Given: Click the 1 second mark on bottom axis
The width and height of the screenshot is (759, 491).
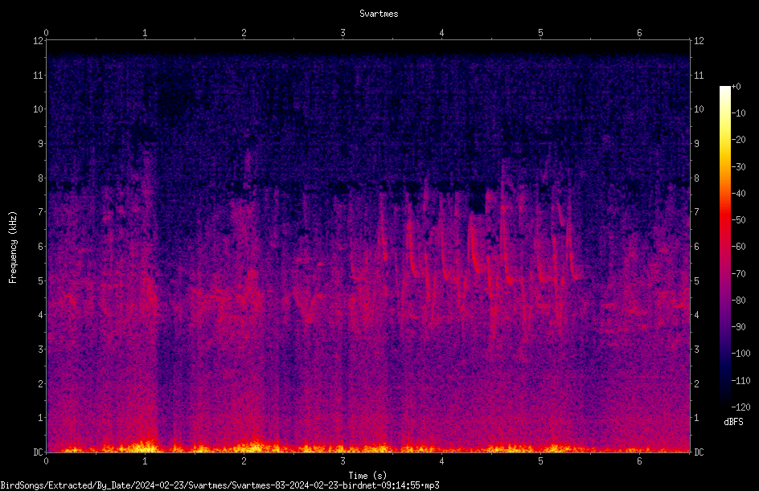Looking at the screenshot, I should point(145,461).
